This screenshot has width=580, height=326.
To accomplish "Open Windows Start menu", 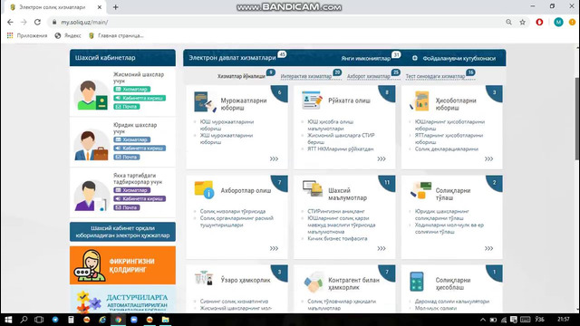I will pyautogui.click(x=8, y=320).
